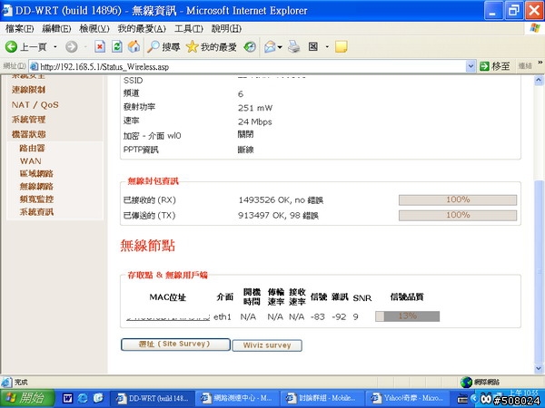
Task: Click the TX 100% progress bar
Action: pos(458,216)
